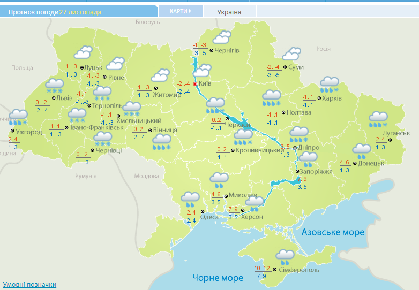419x290 pixels.
Task: Expand the КАРТИ dropdown arrow
Action: click(x=189, y=11)
